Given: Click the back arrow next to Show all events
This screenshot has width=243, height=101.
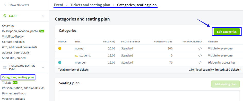Looking at the screenshot, I should click(5, 5).
